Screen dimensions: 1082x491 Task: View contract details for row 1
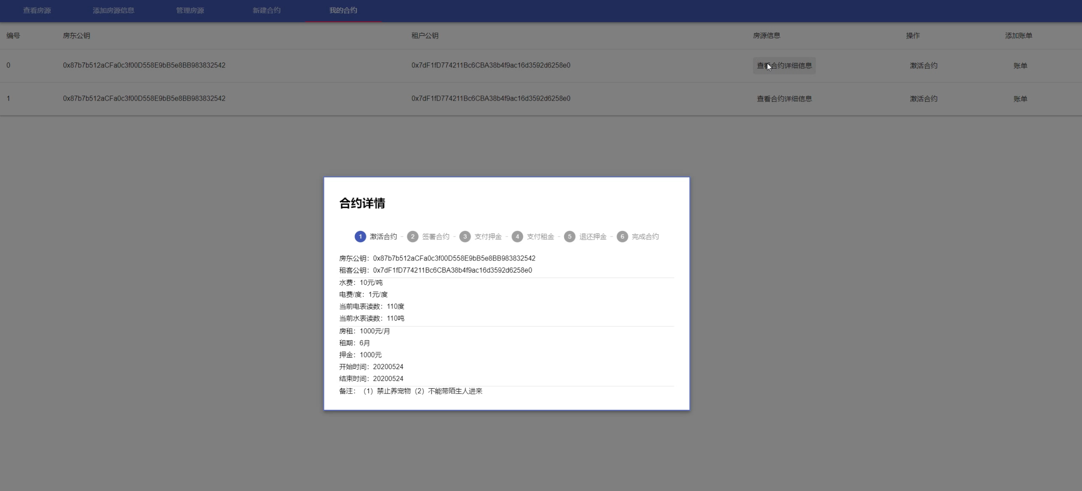784,99
